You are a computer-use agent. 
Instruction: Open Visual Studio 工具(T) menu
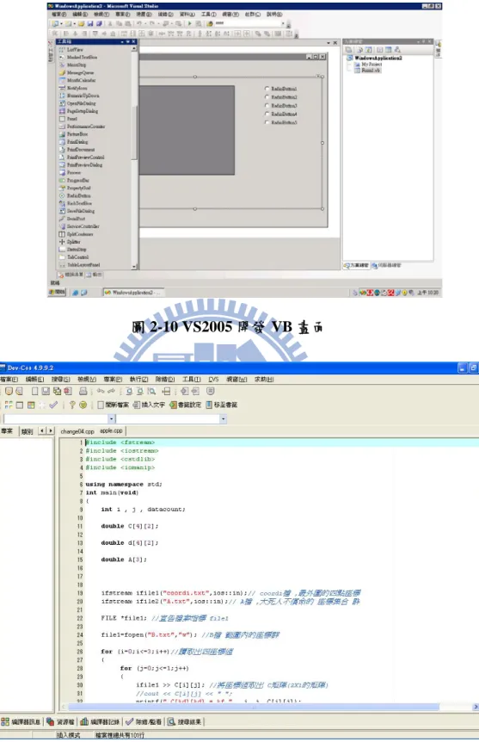click(x=208, y=14)
